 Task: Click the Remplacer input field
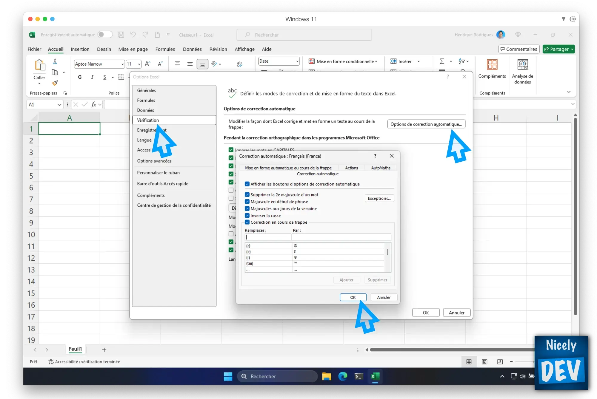coord(268,237)
